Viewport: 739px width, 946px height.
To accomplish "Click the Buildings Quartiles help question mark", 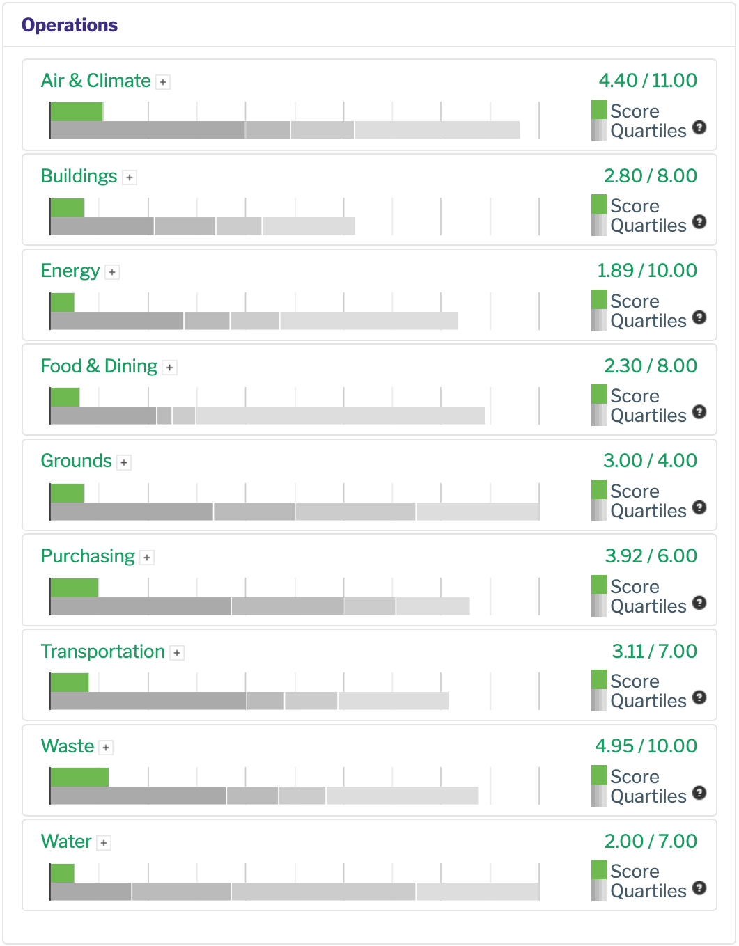I will click(699, 222).
